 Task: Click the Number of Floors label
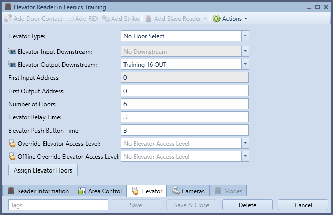point(32,104)
